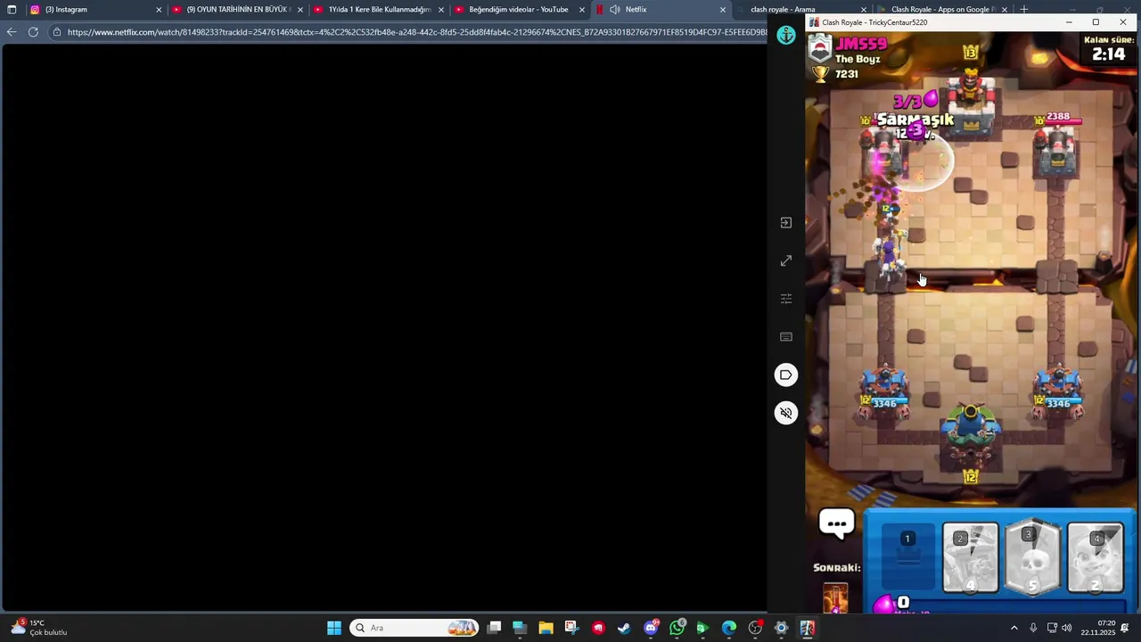The width and height of the screenshot is (1141, 642).
Task: Click the sidebar exit/sign-out icon
Action: 786,223
